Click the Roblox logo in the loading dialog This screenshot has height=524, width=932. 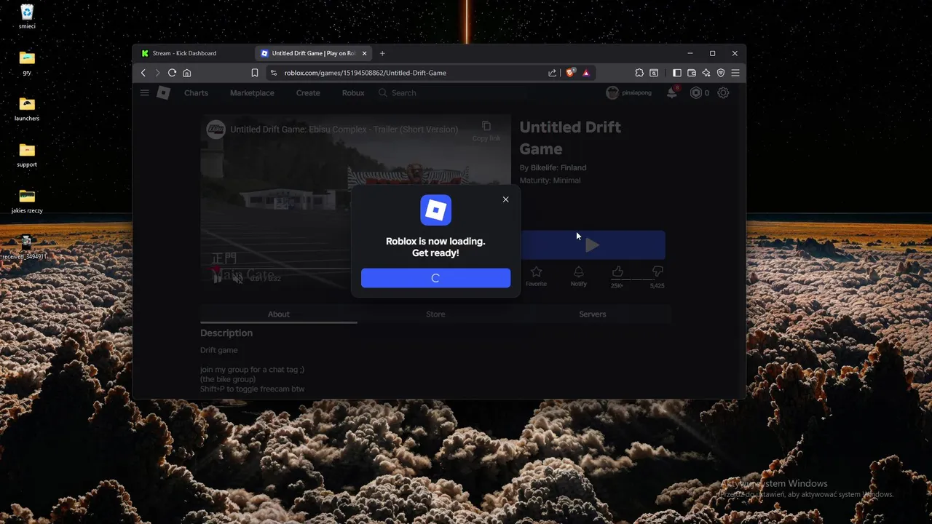point(435,210)
